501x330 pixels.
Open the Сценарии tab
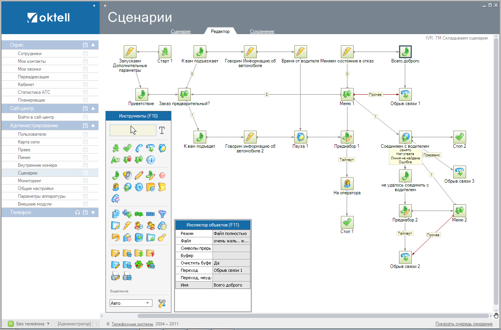click(x=181, y=31)
